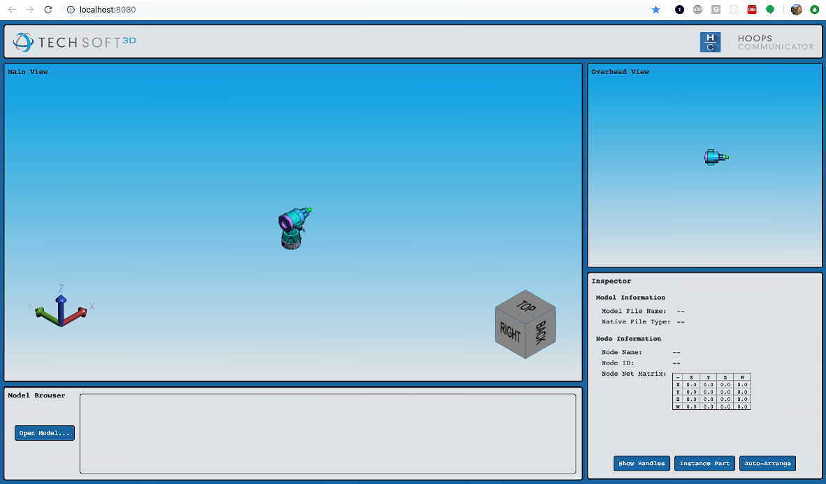This screenshot has width=826, height=484.
Task: Select the model in the Overhead View
Action: pos(716,156)
